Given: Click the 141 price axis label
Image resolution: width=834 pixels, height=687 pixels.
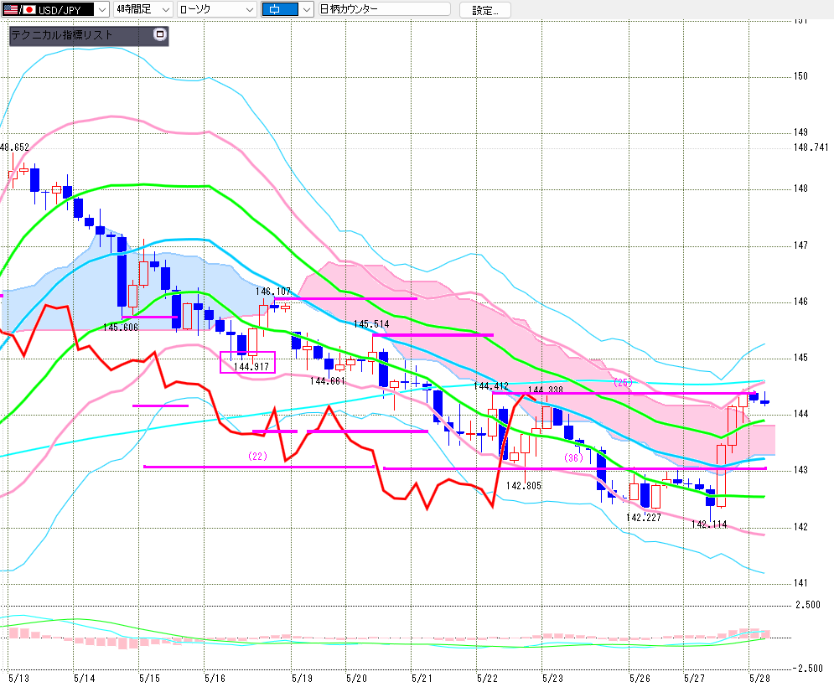Looking at the screenshot, I should click(x=800, y=583).
